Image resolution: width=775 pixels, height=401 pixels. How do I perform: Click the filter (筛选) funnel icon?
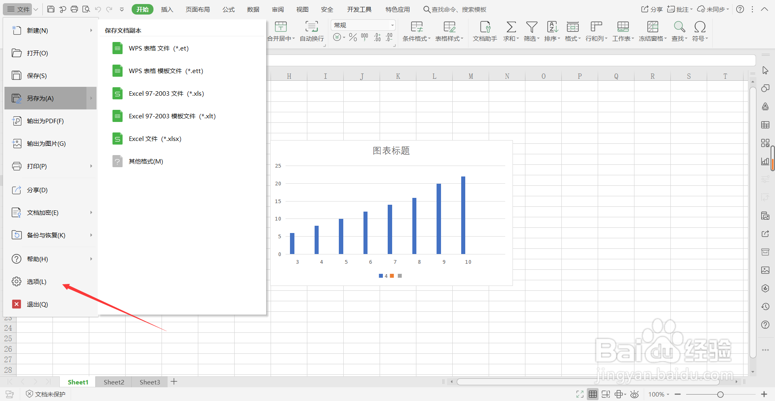pos(531,27)
